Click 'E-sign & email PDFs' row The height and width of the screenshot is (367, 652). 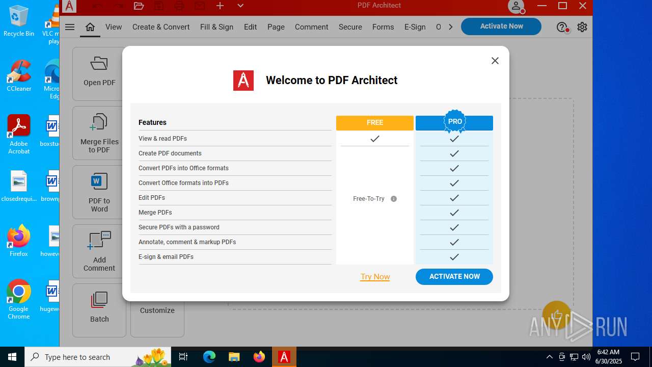(x=235, y=257)
